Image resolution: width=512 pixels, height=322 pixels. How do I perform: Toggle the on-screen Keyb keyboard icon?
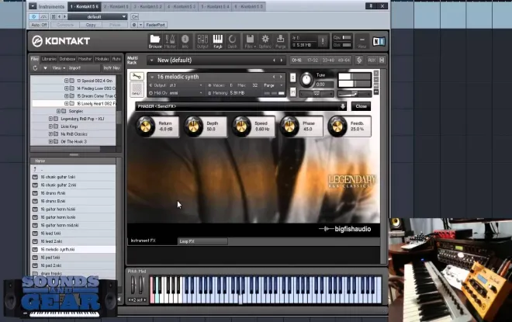[x=217, y=41]
